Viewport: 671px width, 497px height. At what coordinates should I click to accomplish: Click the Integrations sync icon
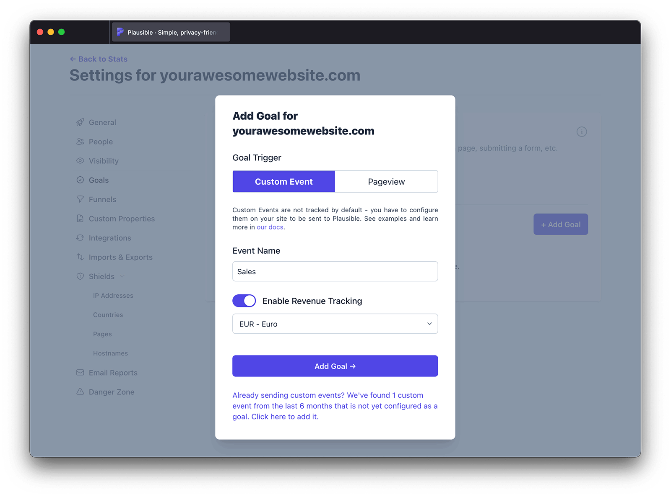pos(80,238)
